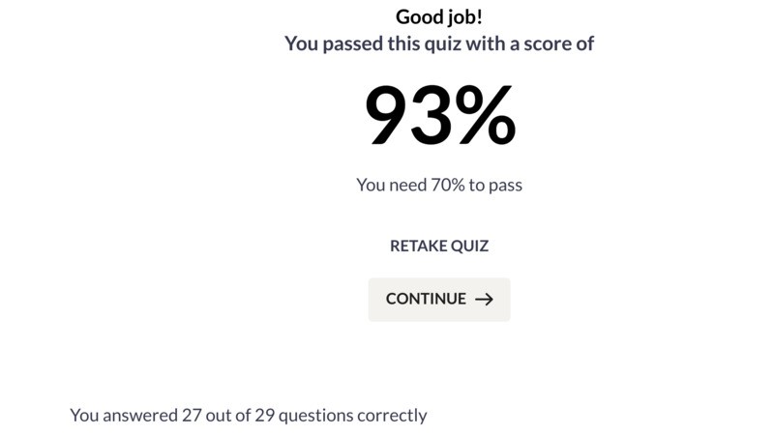The image size is (774, 435).
Task: Click the number 29 in the results line
Action: (264, 416)
